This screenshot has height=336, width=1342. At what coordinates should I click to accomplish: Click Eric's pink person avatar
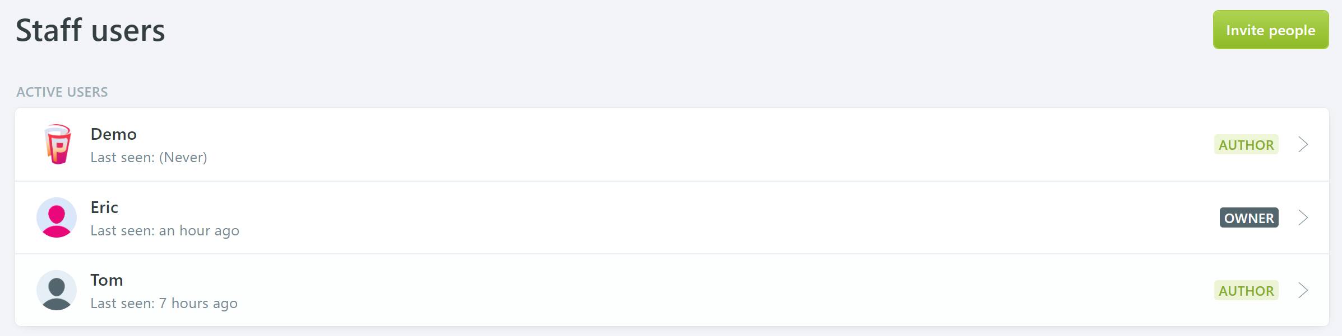click(57, 217)
